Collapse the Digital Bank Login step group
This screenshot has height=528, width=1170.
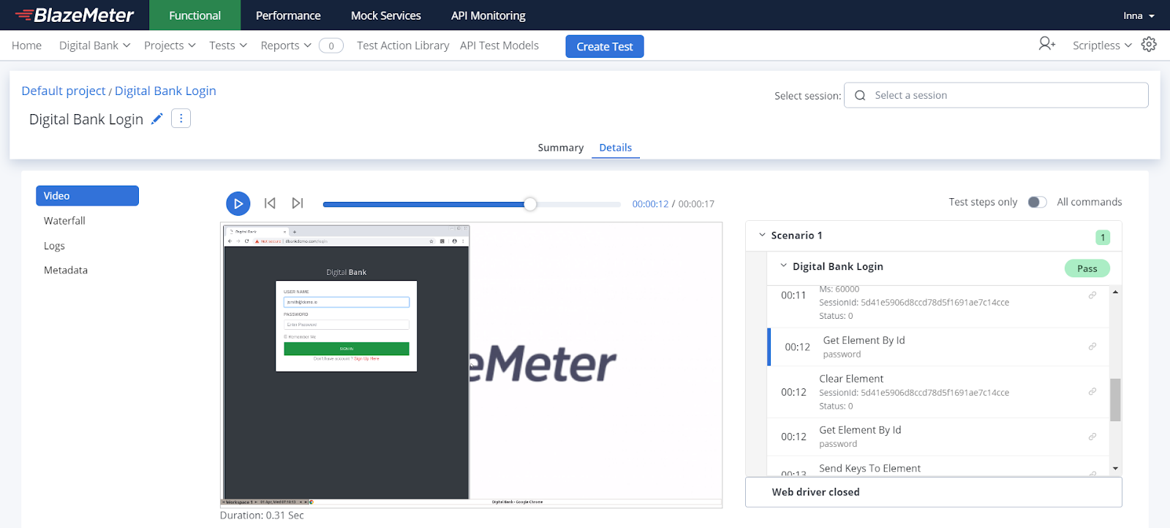point(783,266)
